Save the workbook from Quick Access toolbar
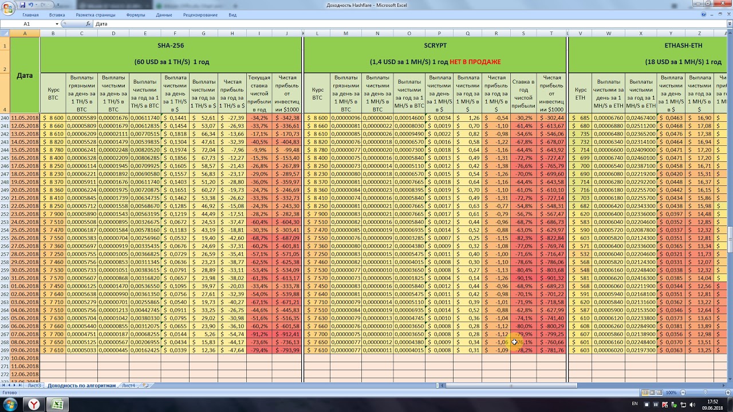733x412 pixels. [21, 5]
